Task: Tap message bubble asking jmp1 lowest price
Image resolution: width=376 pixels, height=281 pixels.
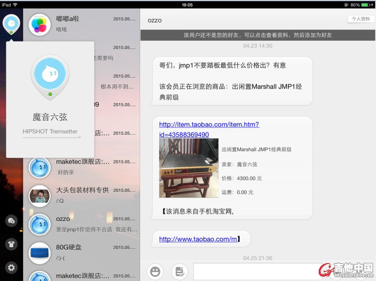Action: 231,81
